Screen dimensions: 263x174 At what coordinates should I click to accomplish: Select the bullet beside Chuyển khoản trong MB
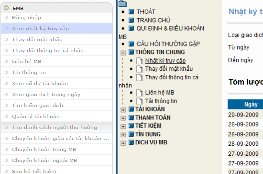(6, 149)
